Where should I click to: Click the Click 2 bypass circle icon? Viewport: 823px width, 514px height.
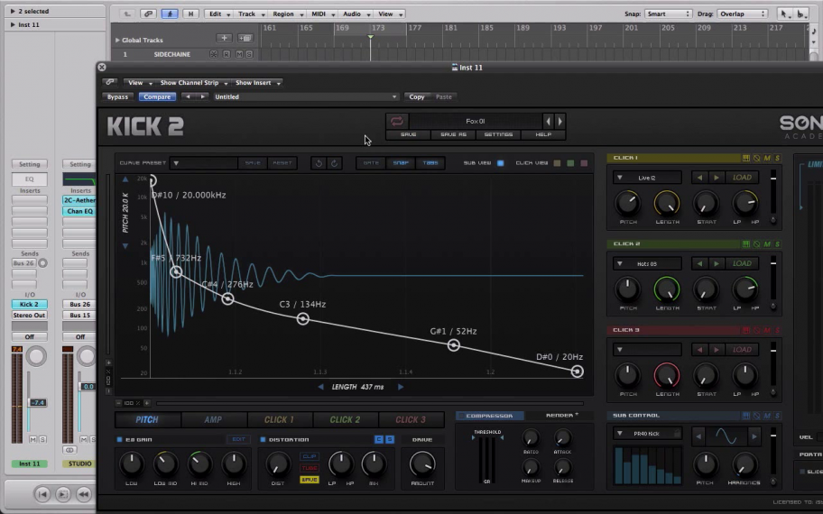[756, 243]
